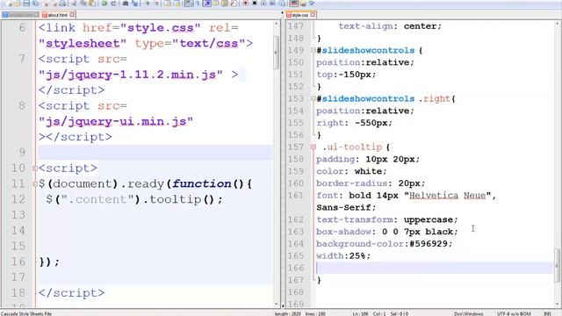Click the 'Dos\Windows' line ending status entry
Image resolution: width=562 pixels, height=316 pixels.
click(468, 313)
